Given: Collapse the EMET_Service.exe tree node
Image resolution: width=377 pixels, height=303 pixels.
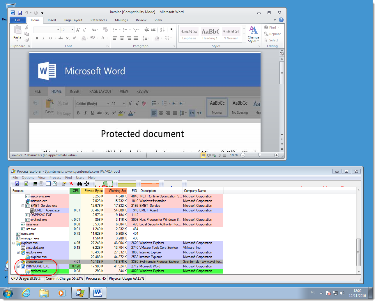Looking at the screenshot, I should (x=23, y=206).
